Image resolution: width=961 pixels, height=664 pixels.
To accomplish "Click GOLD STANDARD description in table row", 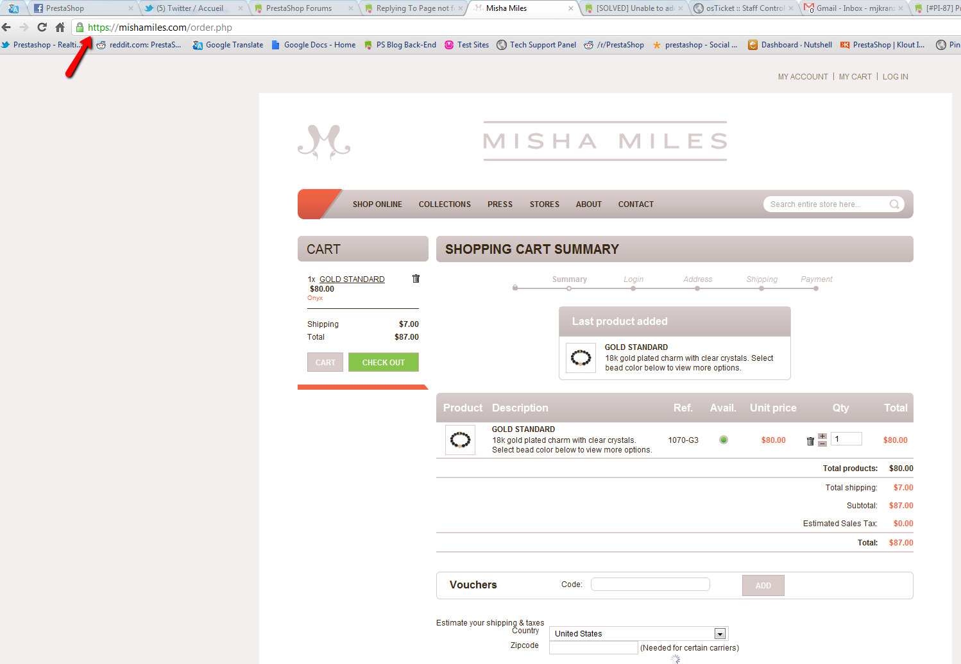I will (x=523, y=429).
